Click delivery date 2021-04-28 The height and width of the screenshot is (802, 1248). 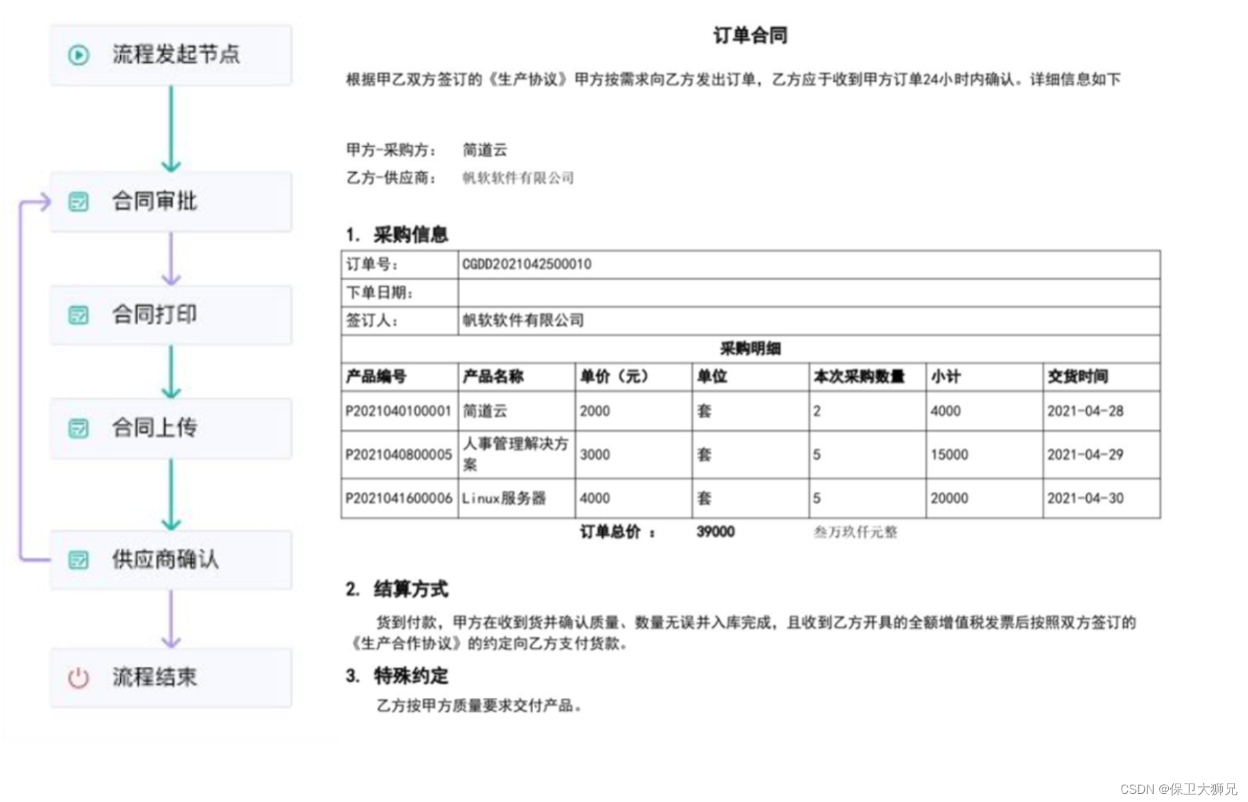(x=1086, y=411)
